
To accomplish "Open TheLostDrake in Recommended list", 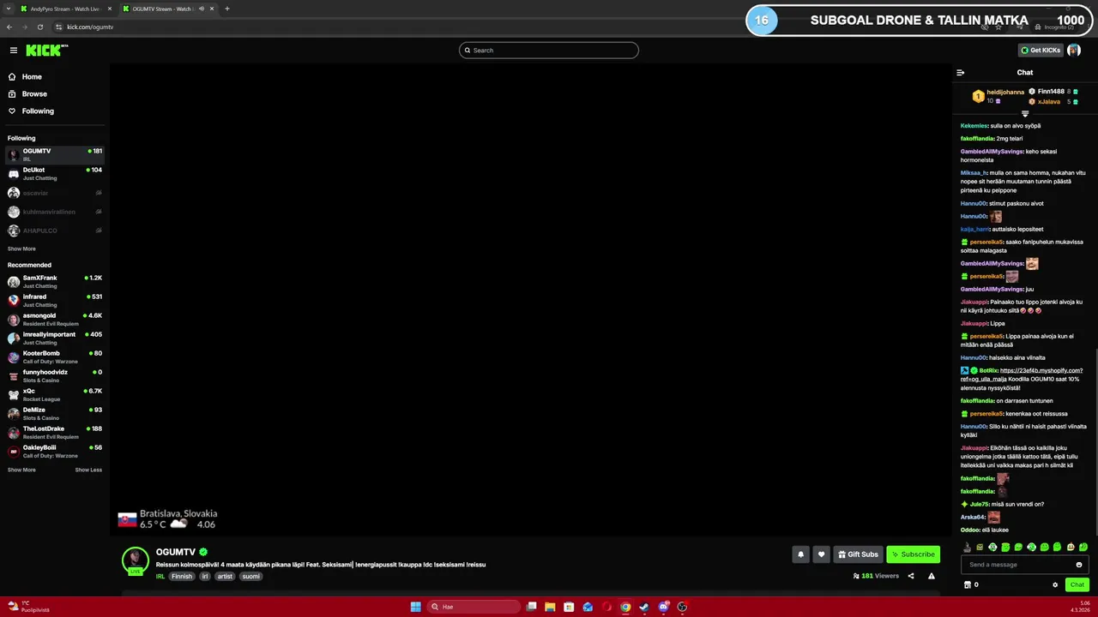I will pos(55,433).
